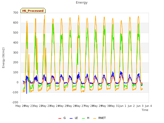Toggle the LE series legend label

(76, 118)
